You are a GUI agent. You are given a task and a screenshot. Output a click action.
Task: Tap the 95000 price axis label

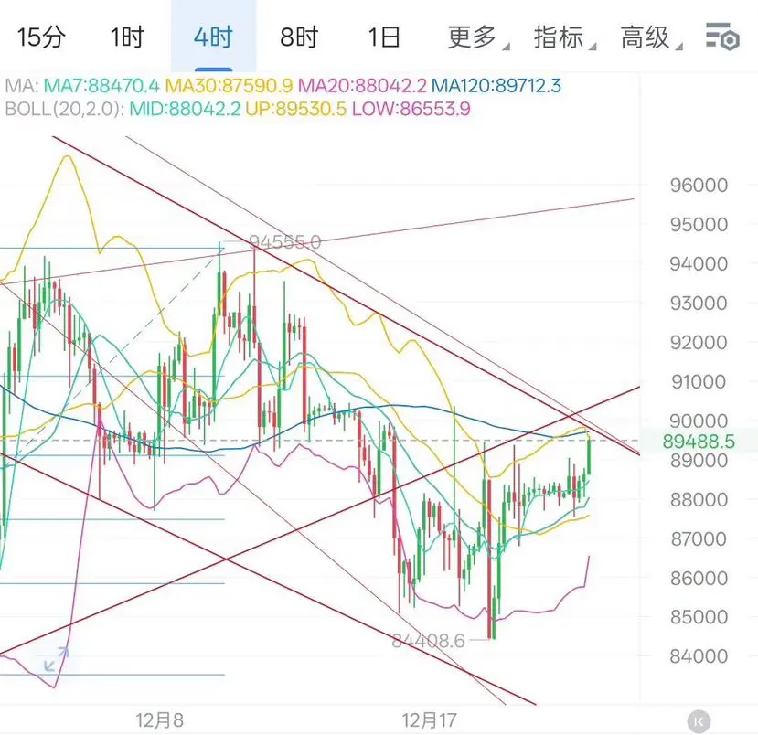point(699,224)
